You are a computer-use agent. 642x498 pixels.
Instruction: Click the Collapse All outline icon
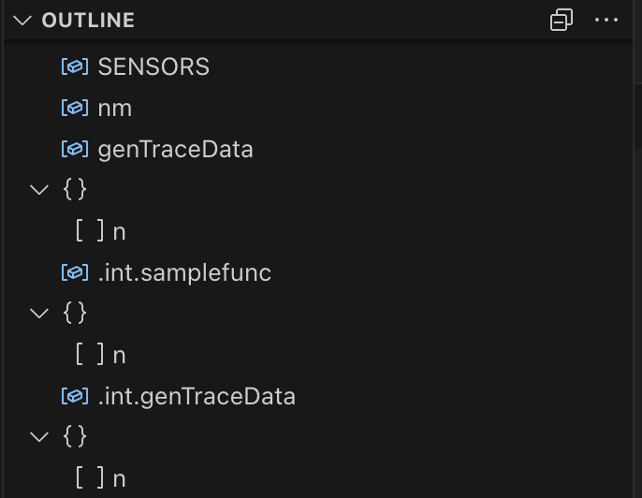click(x=562, y=20)
